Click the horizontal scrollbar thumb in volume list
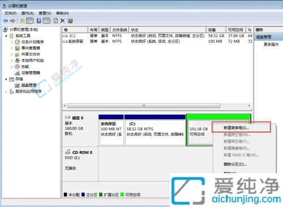Screen dimensions: 283x207 pos(144,105)
